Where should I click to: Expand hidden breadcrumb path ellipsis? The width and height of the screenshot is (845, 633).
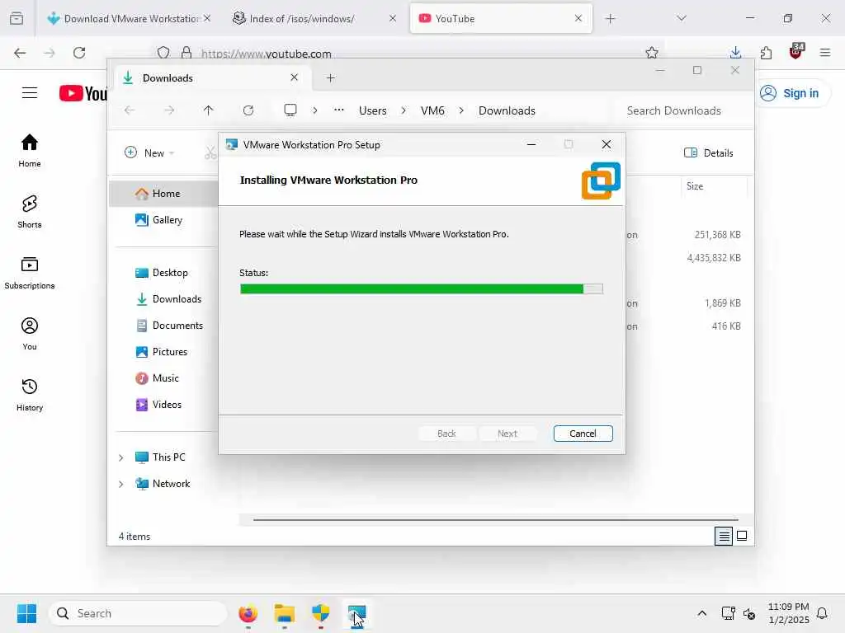338,110
